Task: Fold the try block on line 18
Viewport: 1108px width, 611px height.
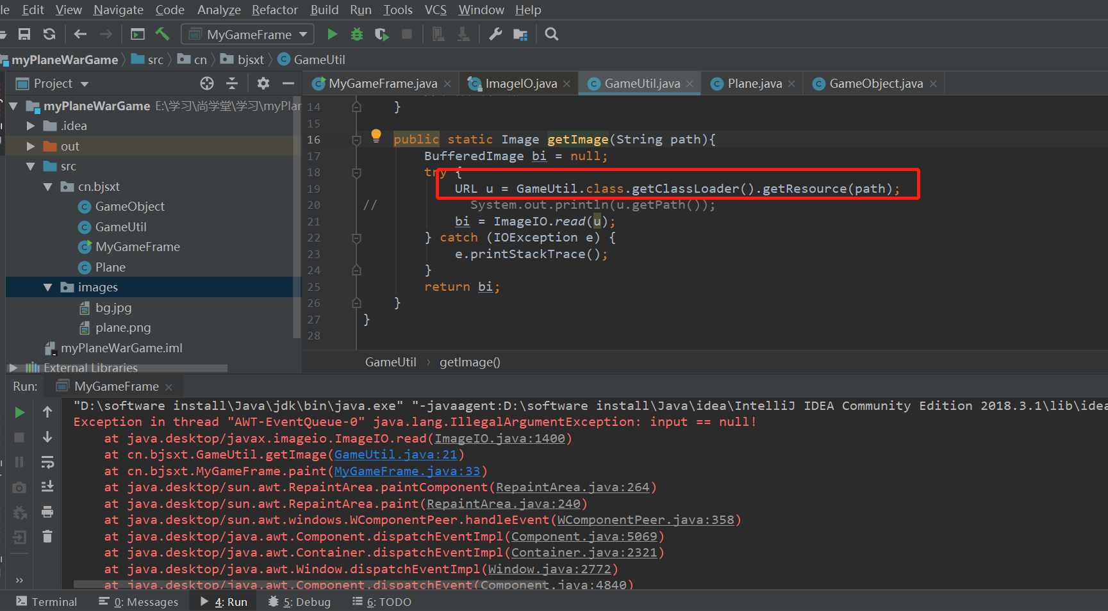Action: 357,172
